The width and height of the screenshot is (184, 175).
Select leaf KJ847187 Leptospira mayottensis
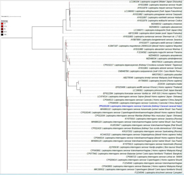tap(145, 46)
